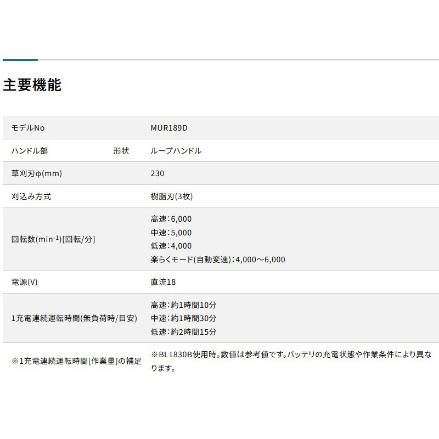Click the 高速:6,000 value
The width and height of the screenshot is (439, 439).
click(171, 219)
